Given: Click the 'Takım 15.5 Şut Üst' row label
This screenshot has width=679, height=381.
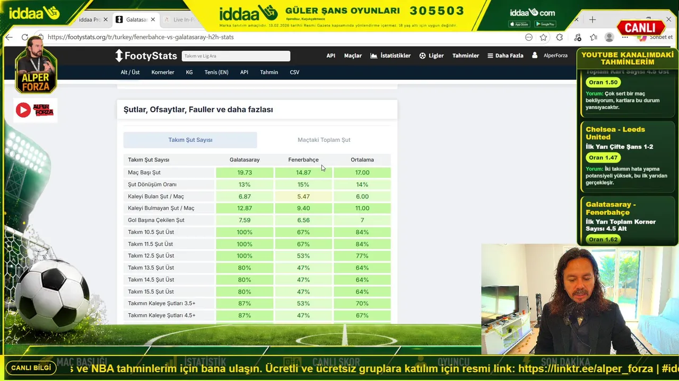Looking at the screenshot, I should (151, 292).
